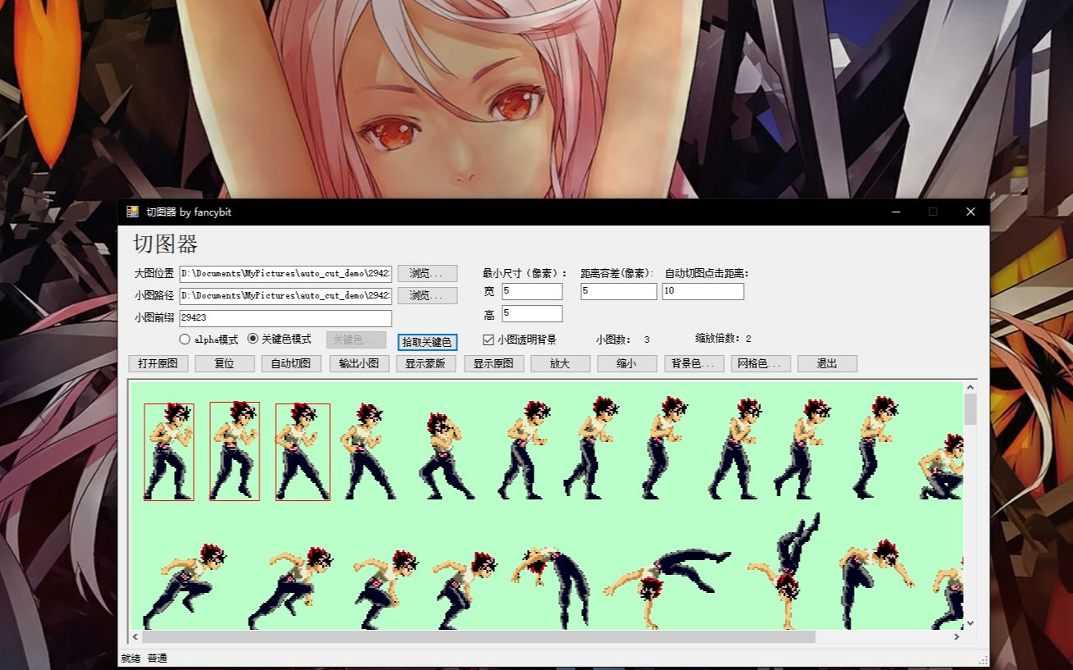The image size is (1073, 670).
Task: Click the 放大 zoom-in button
Action: (x=560, y=363)
